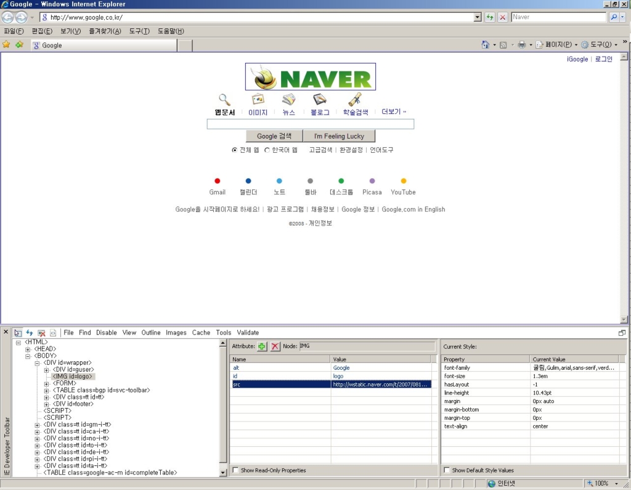Open the Favorites Center star icon
This screenshot has width=631, height=490.
tap(6, 45)
